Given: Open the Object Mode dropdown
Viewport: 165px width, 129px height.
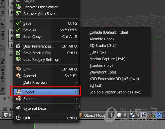Looking at the screenshot, I should click(96, 115).
